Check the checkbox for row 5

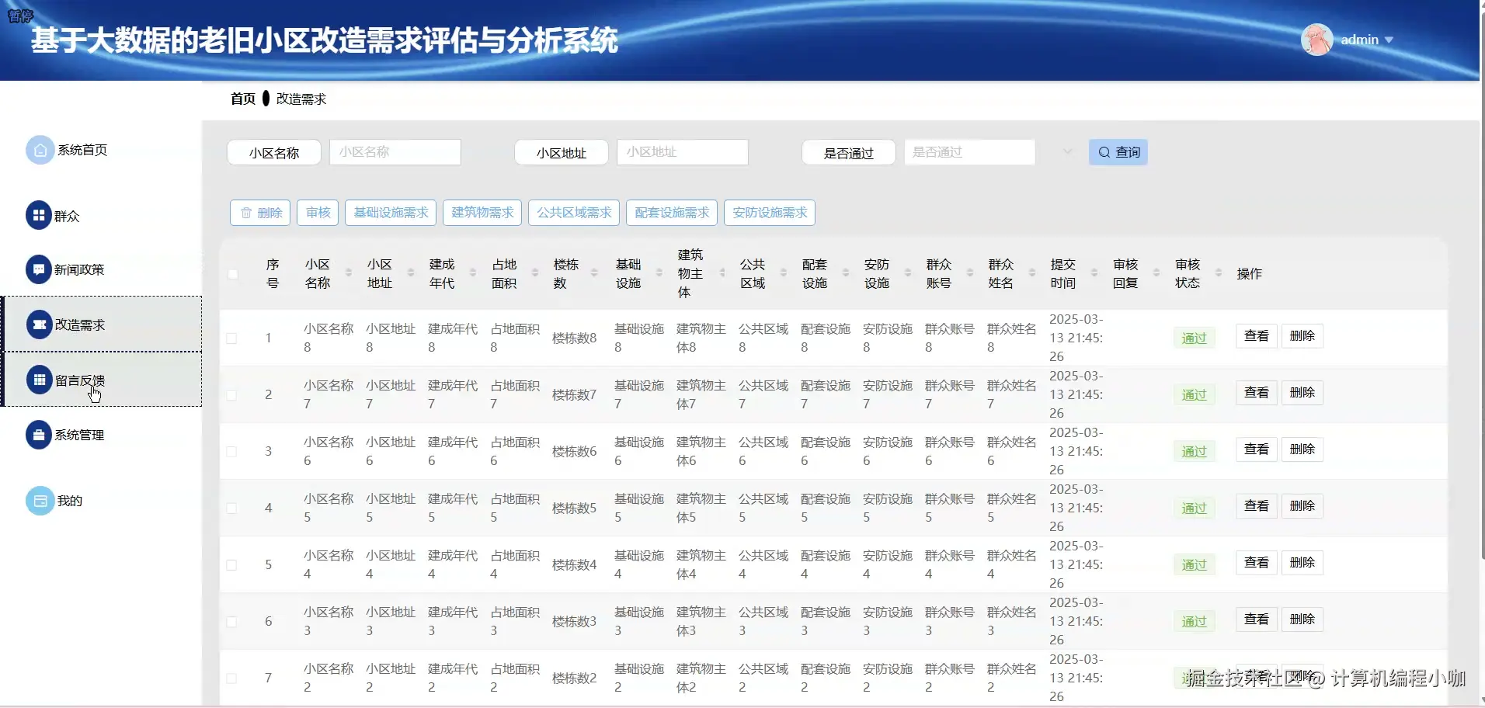click(231, 565)
